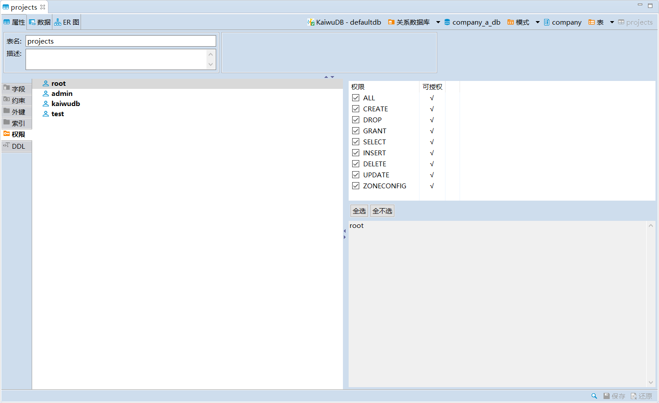Switch to the 数据 data tab
Screen dimensions: 659x403
click(x=40, y=22)
